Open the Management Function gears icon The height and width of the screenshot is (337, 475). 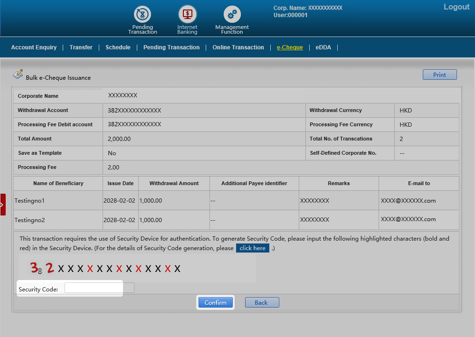point(232,15)
